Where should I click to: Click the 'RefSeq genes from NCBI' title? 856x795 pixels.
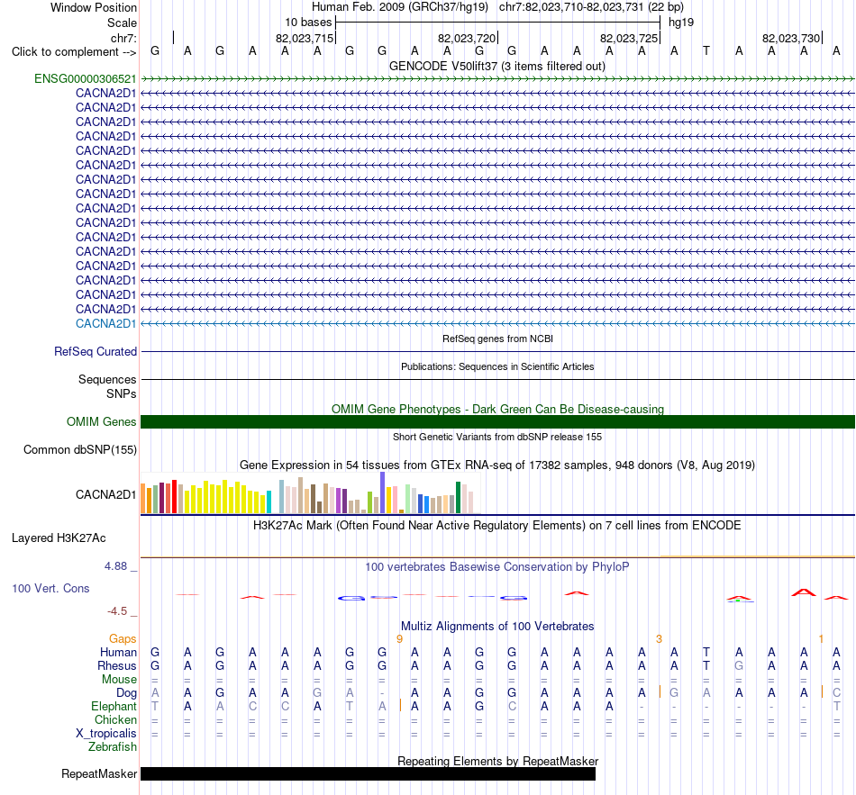tap(498, 339)
